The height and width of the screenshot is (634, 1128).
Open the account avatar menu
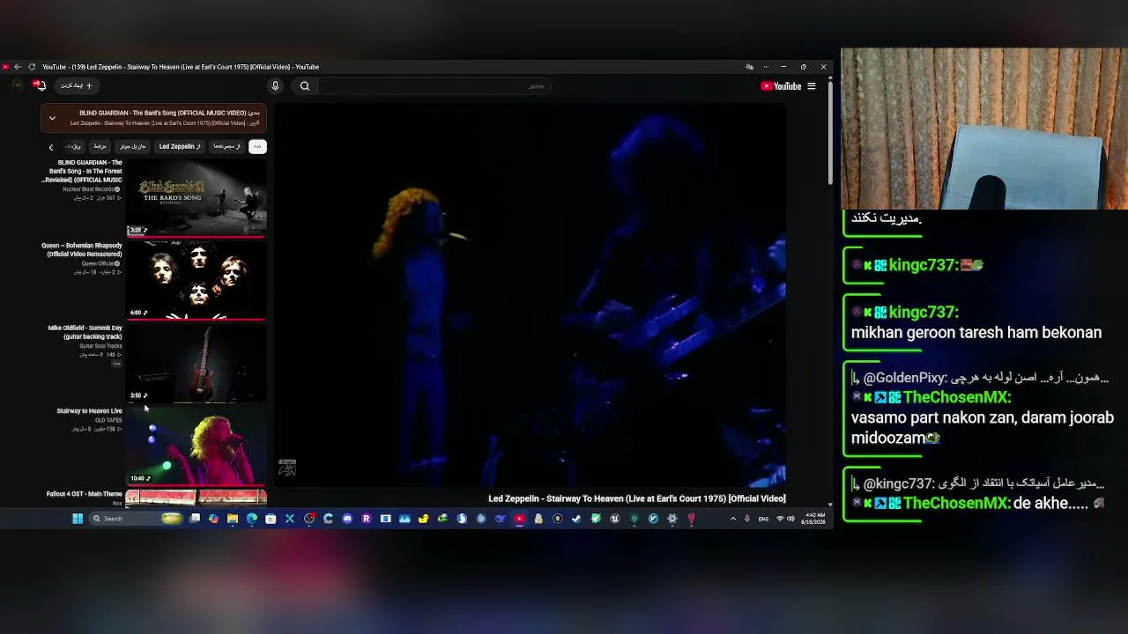17,85
